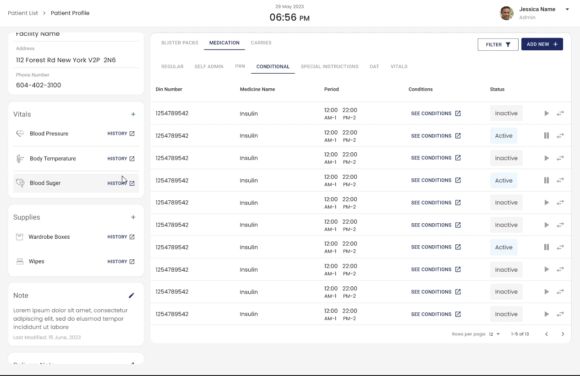Screen dimensions: 580x376
Task: Click the Body Temperature thermometer icon
Action: [20, 159]
